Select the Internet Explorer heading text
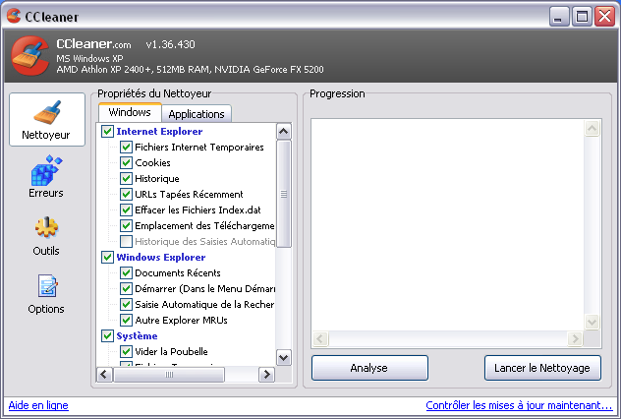This screenshot has height=419, width=621. click(159, 131)
